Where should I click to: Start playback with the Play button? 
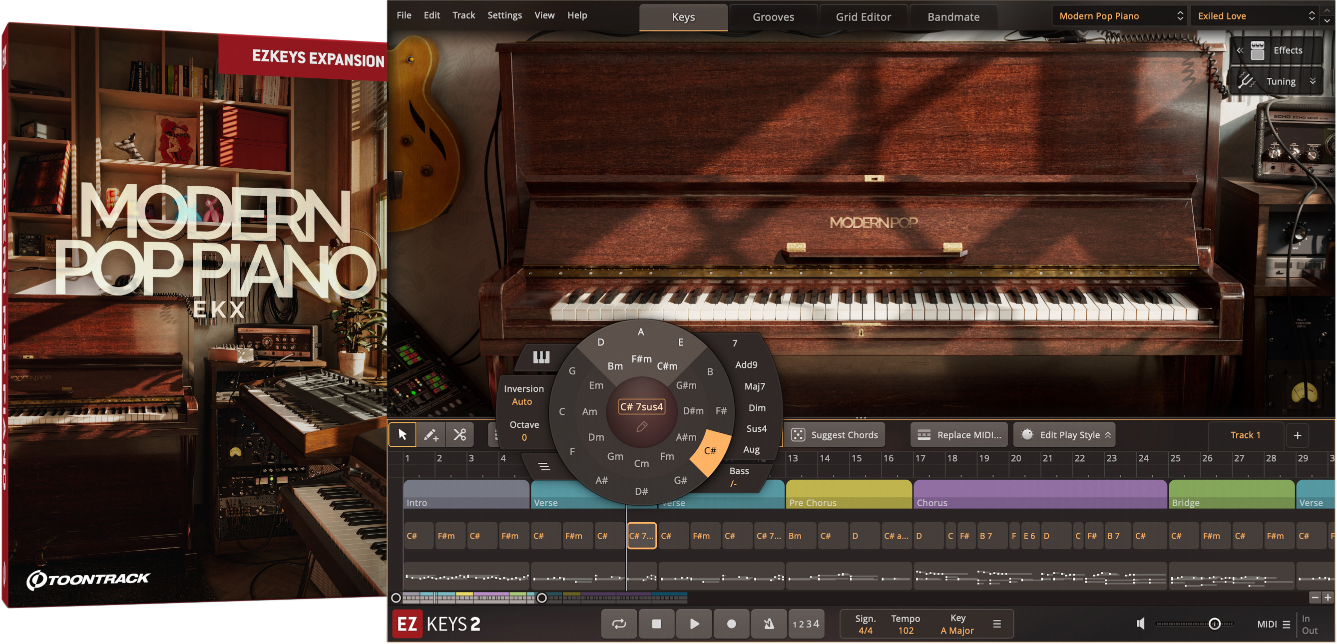(694, 624)
